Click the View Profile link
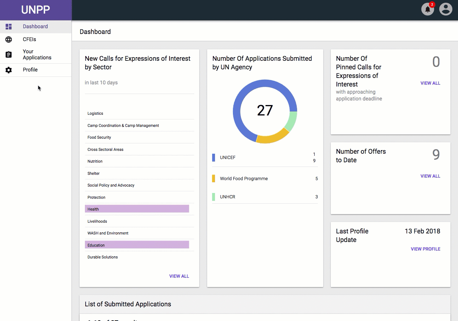 click(425, 249)
